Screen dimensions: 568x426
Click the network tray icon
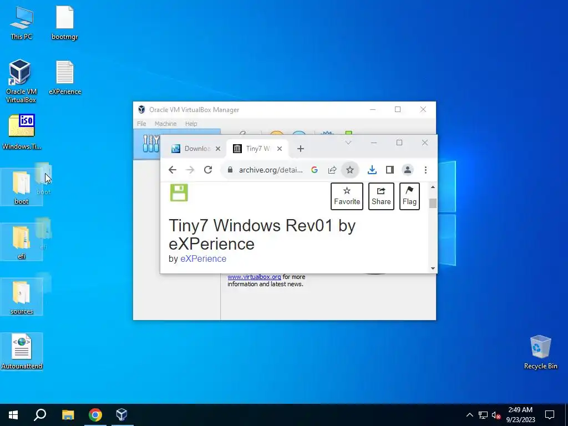click(483, 415)
